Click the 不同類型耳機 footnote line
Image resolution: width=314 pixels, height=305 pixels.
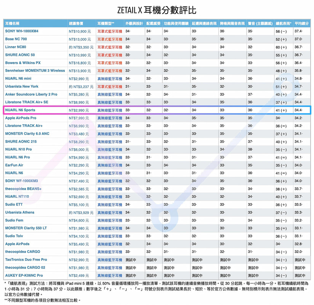(x=42, y=300)
